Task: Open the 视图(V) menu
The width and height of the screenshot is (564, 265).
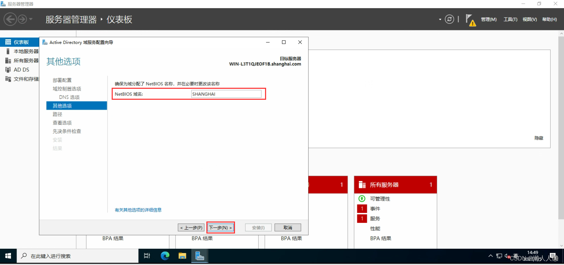Action: click(529, 19)
